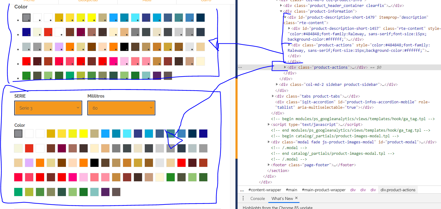Choose the selected gray swatch in upper Color list
Screen dimensions: 441x209
pyautogui.click(x=27, y=17)
